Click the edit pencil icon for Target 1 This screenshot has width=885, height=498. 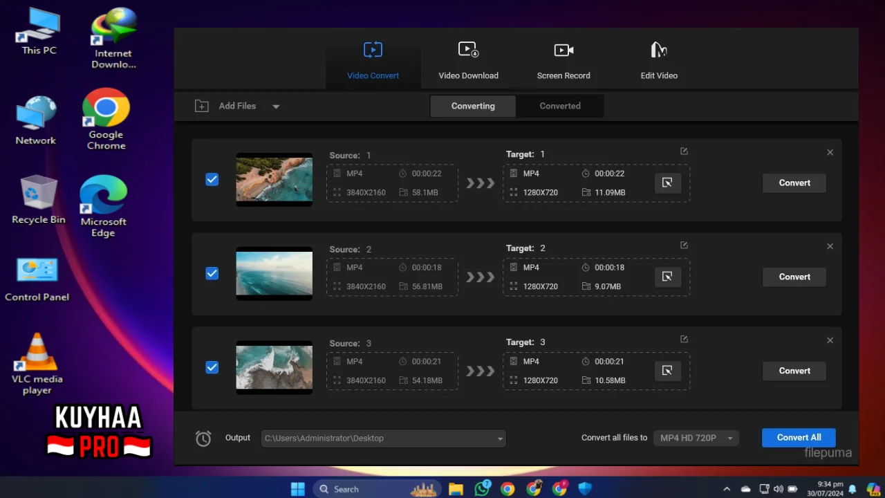click(684, 151)
